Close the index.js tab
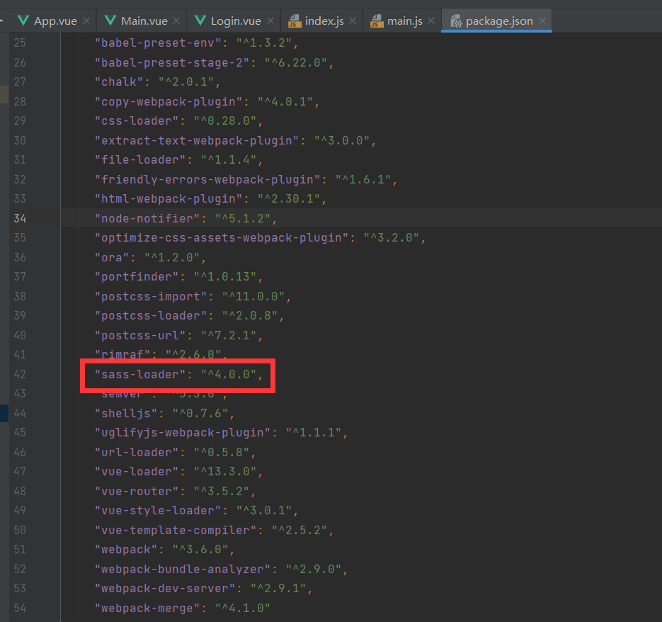Image resolution: width=662 pixels, height=622 pixels. 353,21
